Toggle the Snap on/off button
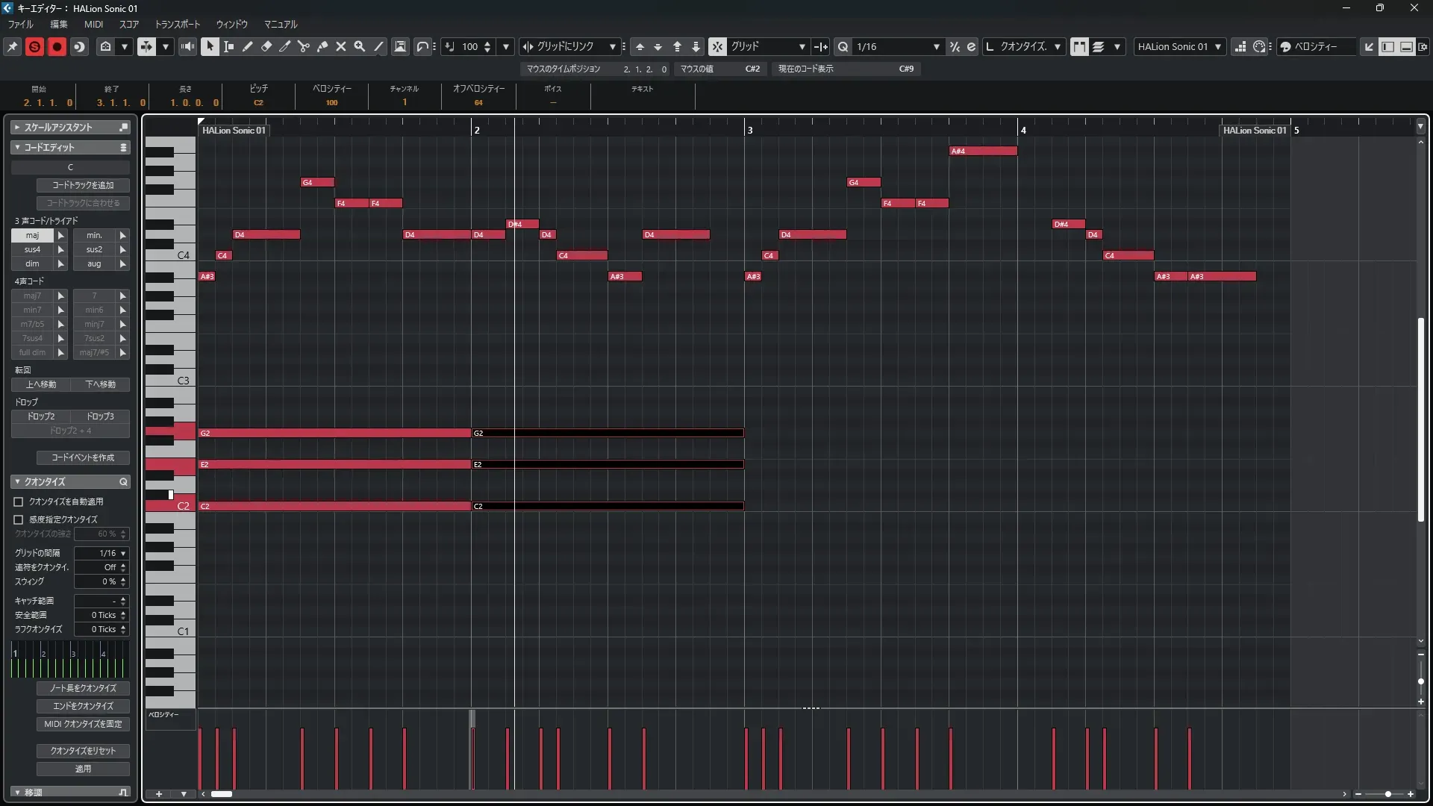This screenshot has width=1433, height=806. [716, 46]
